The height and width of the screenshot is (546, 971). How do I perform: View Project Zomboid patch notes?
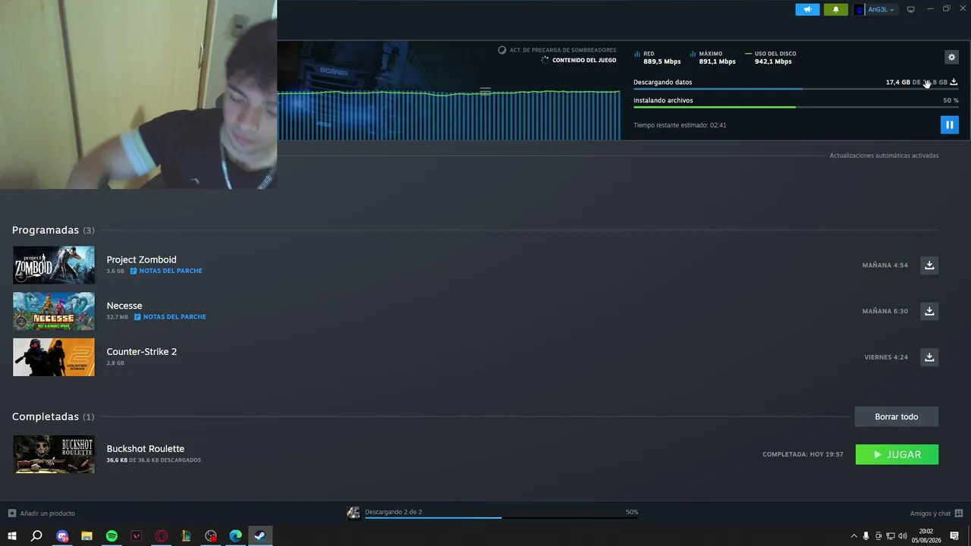166,271
